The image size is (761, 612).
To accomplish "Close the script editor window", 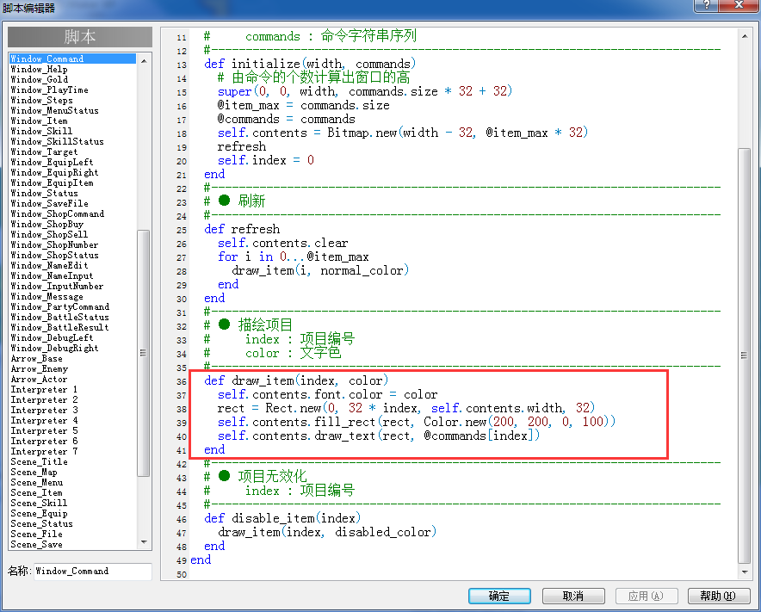I will click(739, 5).
